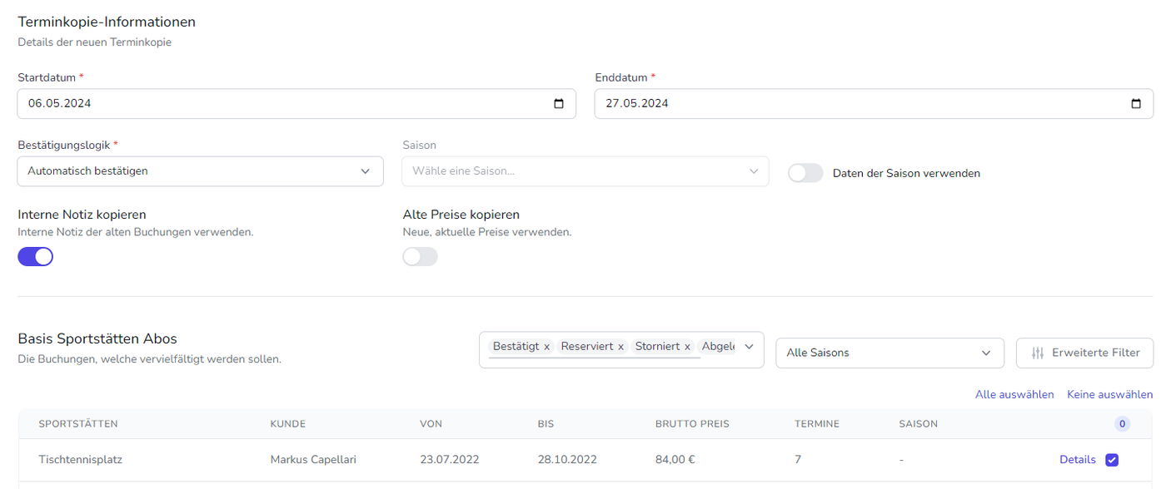Open Details for the Tischtennisplatz booking
Image resolution: width=1166 pixels, height=489 pixels.
(1077, 460)
